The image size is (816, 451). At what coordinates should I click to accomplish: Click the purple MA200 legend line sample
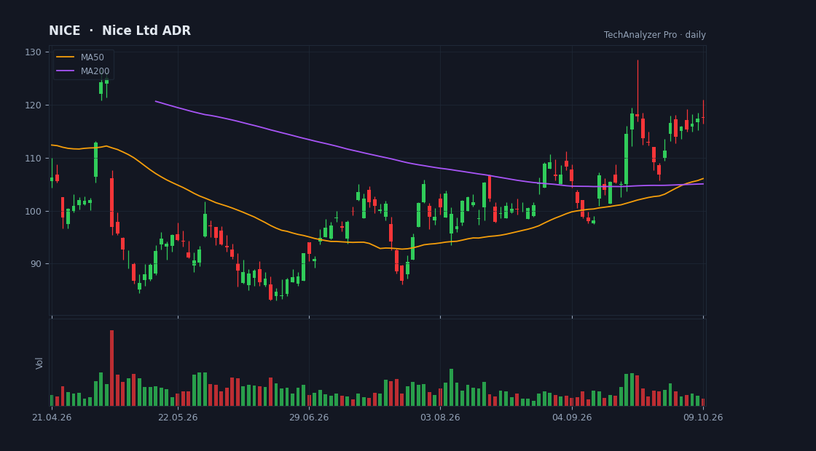(66, 71)
